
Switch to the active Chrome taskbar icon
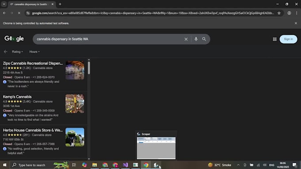146,165
